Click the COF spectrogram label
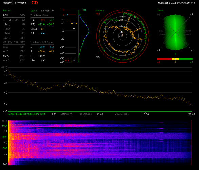This screenshot has height=170, width=199. [x=5, y=148]
